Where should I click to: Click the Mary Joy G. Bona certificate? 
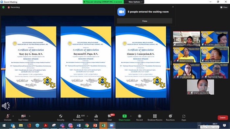point(31,62)
